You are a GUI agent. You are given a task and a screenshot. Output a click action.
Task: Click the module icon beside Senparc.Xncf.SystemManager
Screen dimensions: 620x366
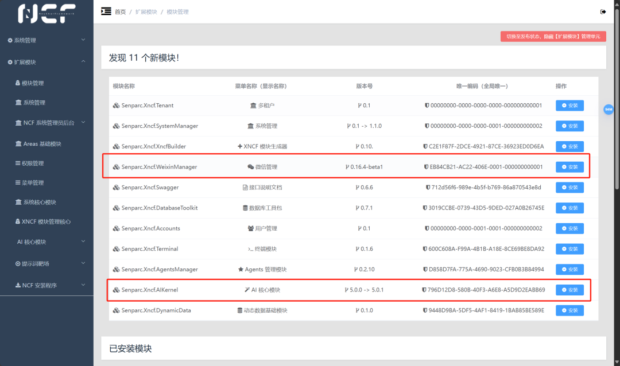tap(116, 126)
